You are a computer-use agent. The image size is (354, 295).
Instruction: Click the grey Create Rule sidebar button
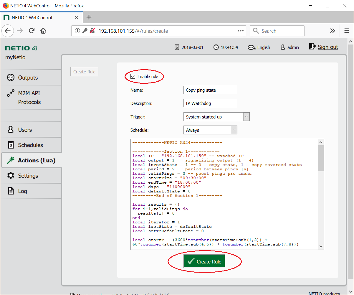pos(84,72)
